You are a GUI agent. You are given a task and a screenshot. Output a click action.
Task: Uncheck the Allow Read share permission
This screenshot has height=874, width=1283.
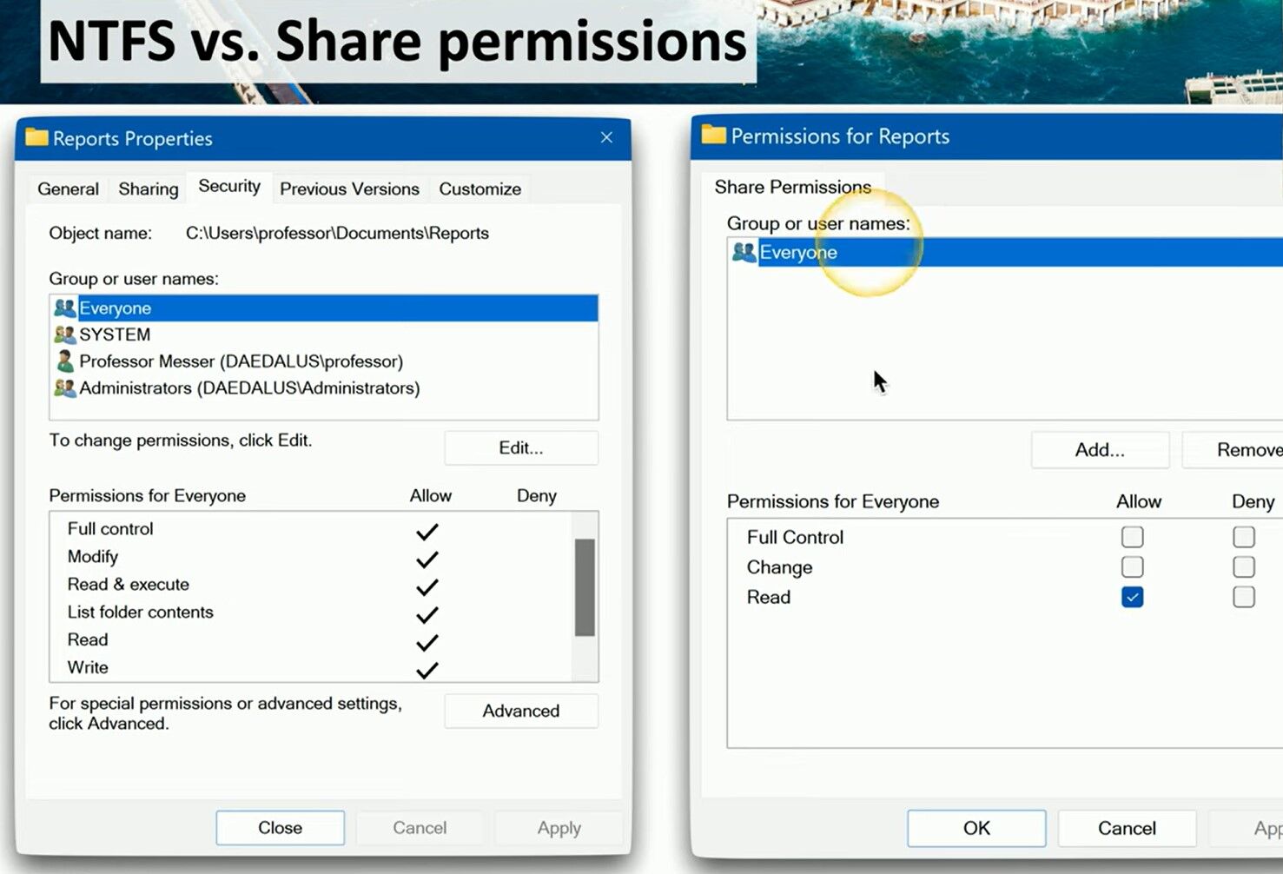tap(1132, 598)
